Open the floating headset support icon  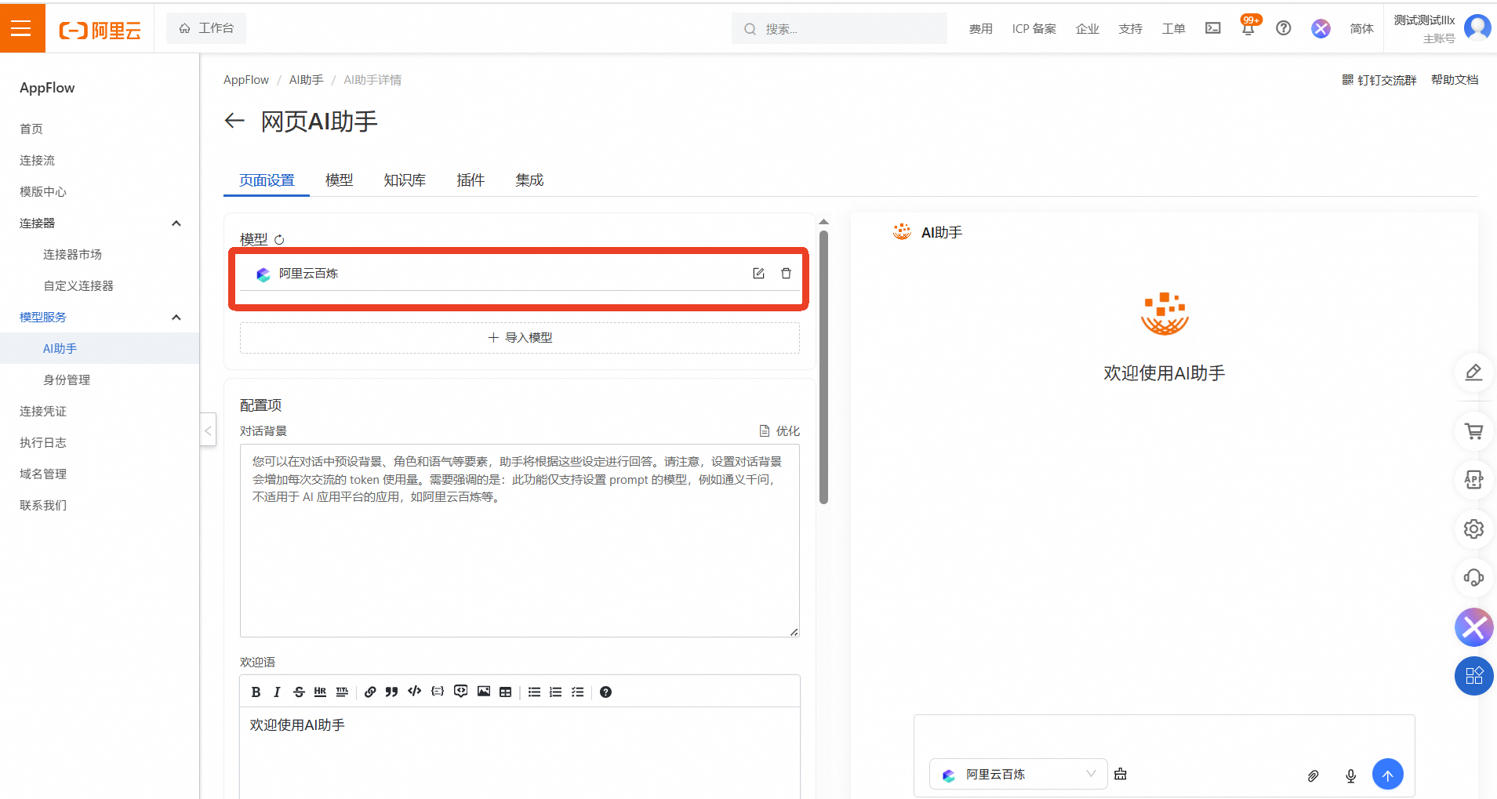pos(1474,578)
